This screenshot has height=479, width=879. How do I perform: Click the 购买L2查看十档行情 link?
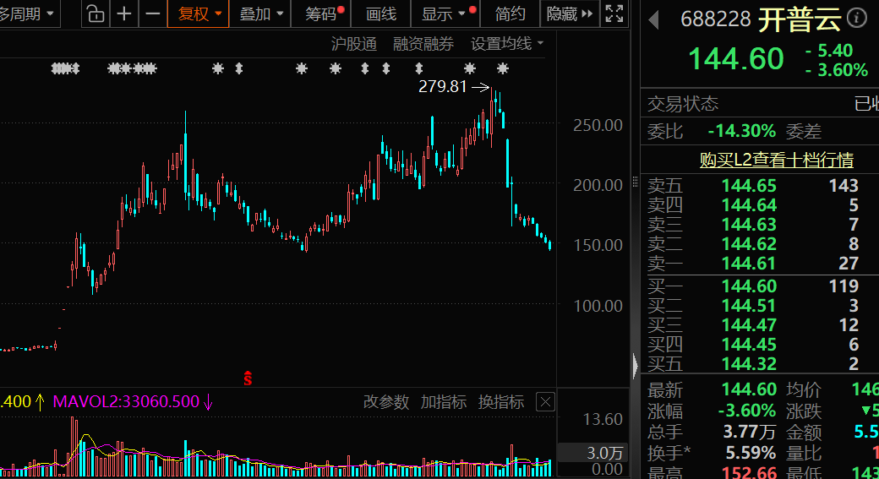click(776, 160)
